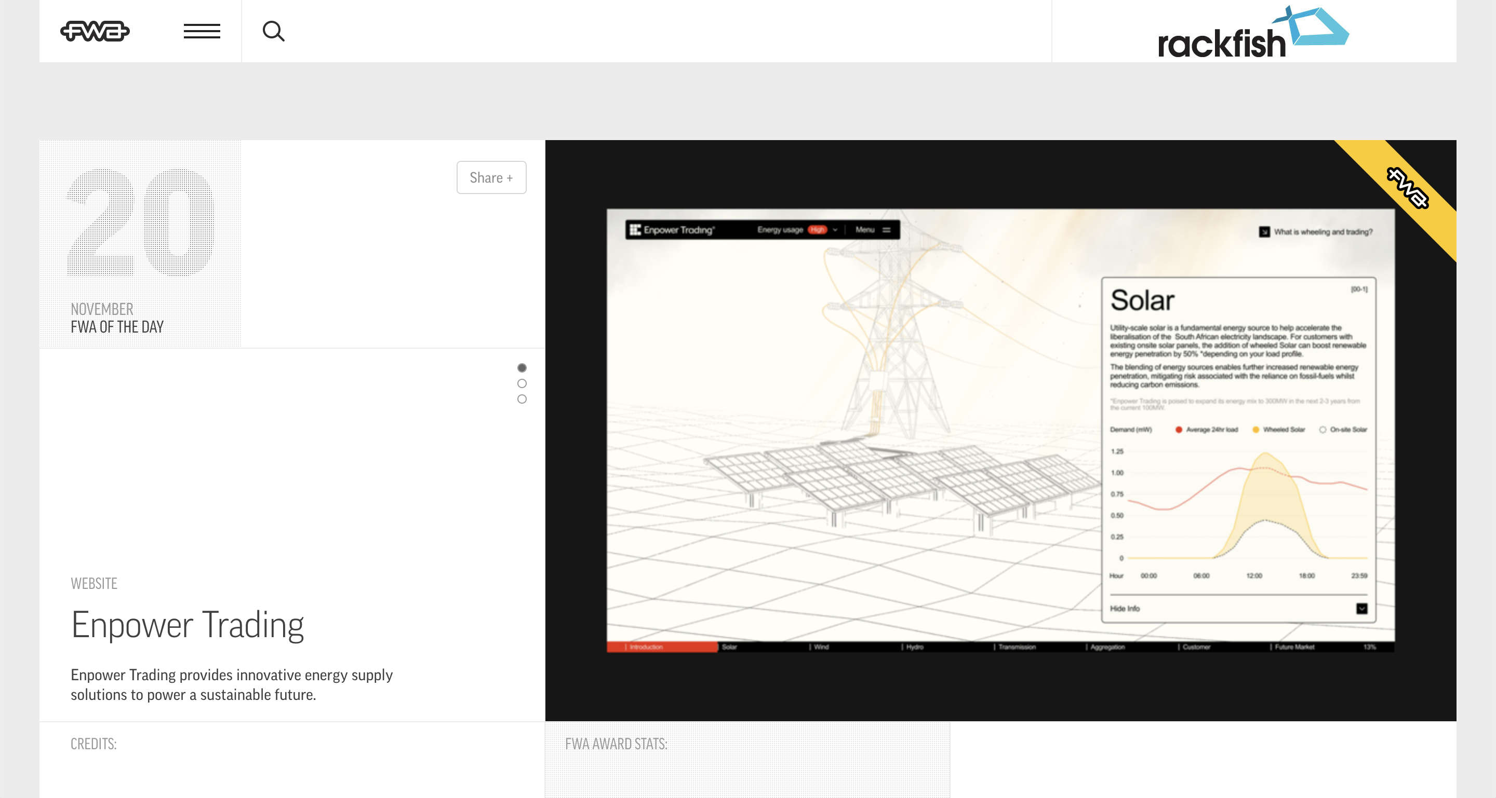1496x798 pixels.
Task: Click the FWA of the Day label
Action: tap(117, 327)
